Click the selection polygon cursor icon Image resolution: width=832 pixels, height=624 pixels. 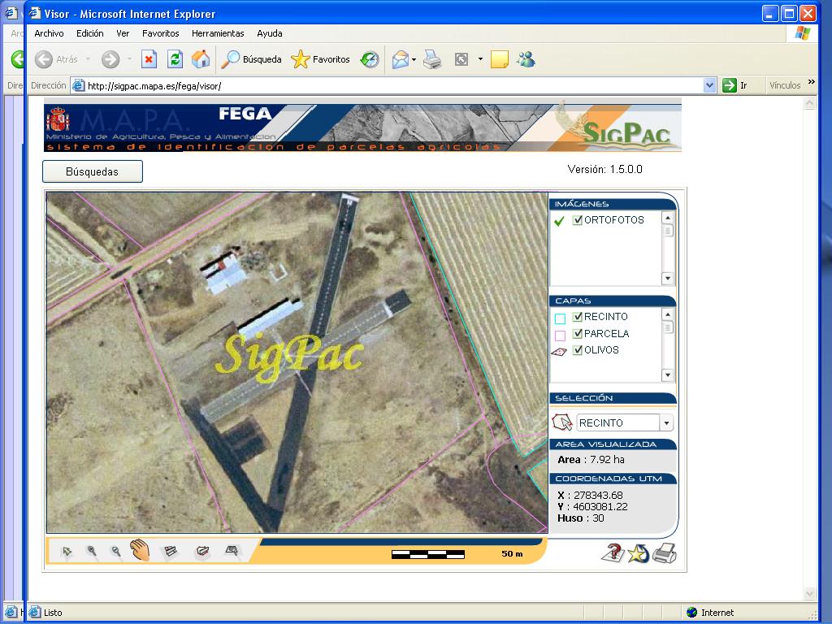562,422
